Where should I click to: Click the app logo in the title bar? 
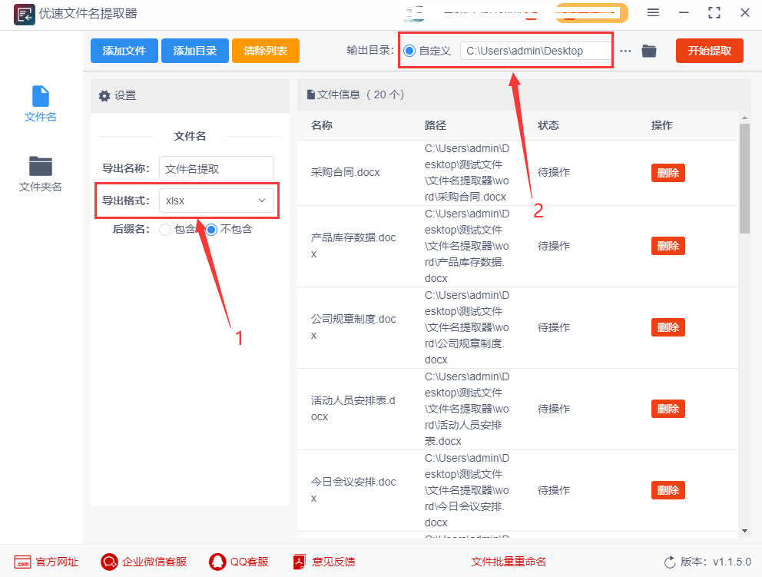pos(24,14)
